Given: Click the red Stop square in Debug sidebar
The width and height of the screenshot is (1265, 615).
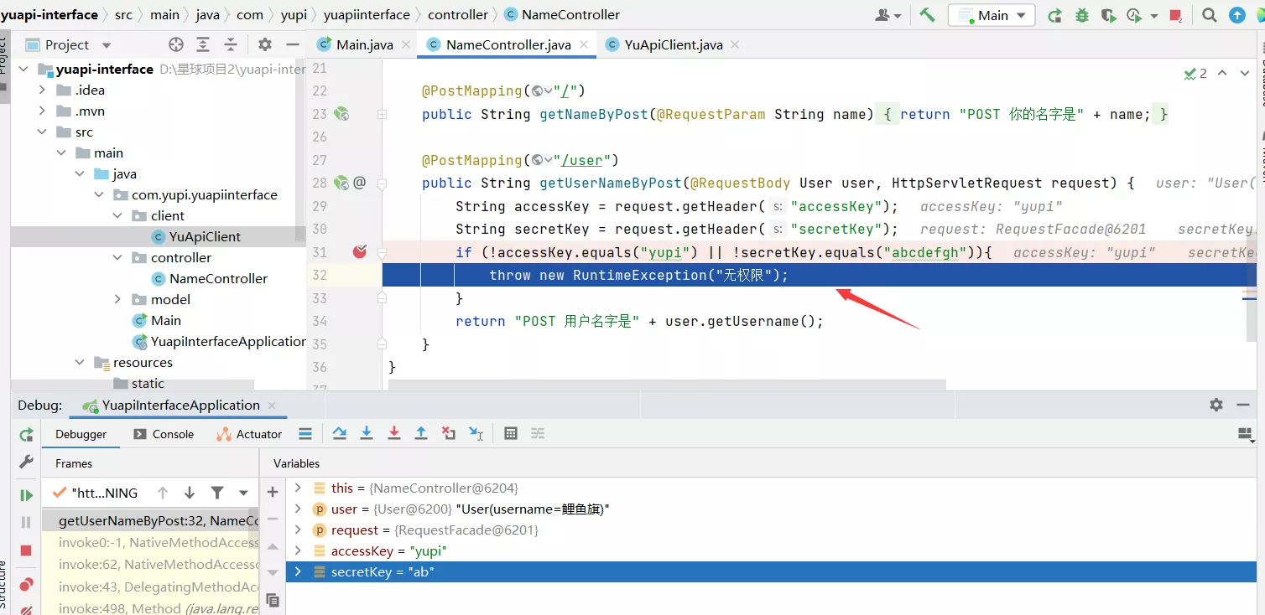Looking at the screenshot, I should pos(26,550).
